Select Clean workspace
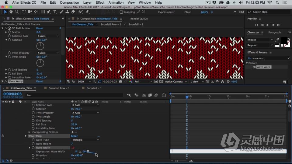The image size is (292, 164). point(188,12)
